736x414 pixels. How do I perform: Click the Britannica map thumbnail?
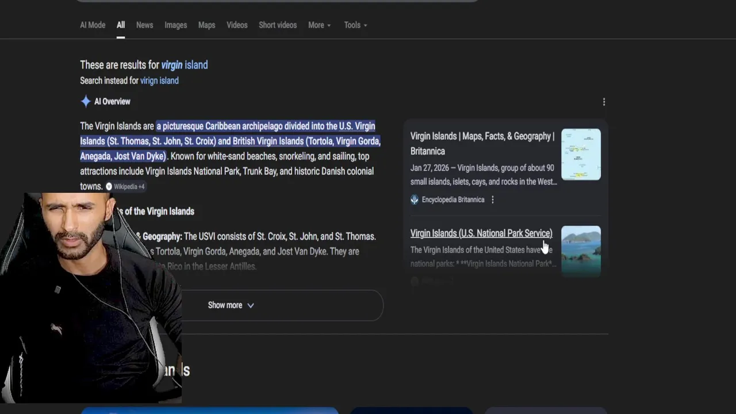point(581,154)
